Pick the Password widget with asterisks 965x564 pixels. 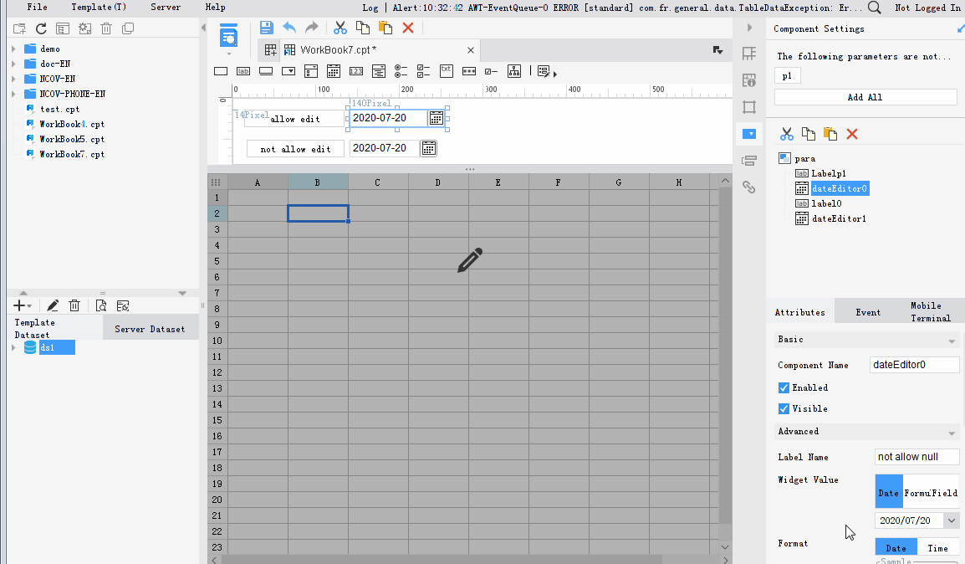[469, 71]
